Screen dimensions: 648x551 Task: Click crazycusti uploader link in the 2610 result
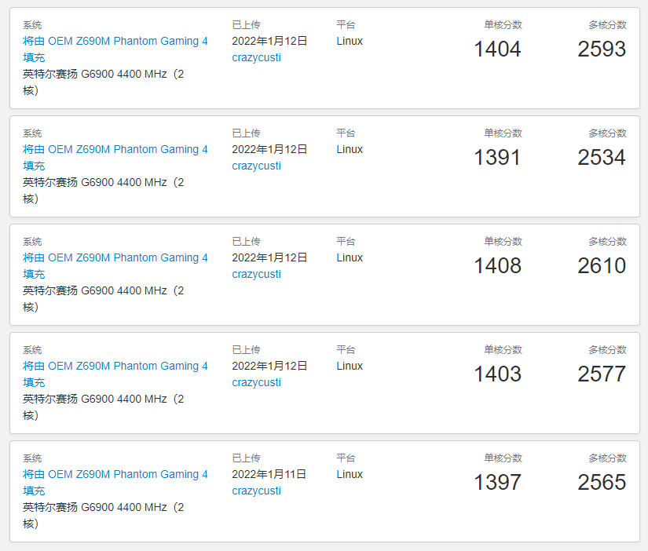pos(256,274)
